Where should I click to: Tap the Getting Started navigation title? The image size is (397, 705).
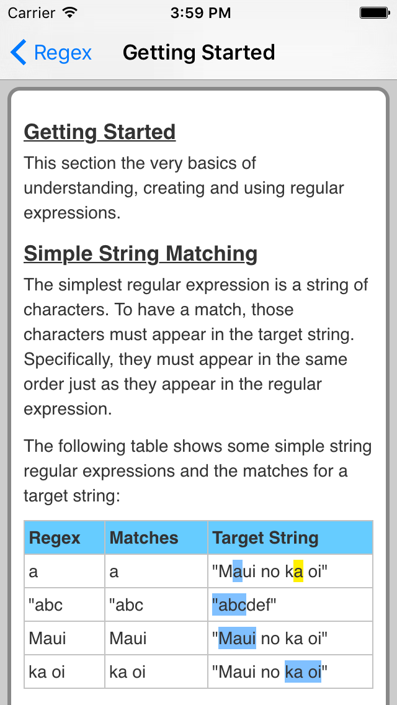tap(198, 53)
